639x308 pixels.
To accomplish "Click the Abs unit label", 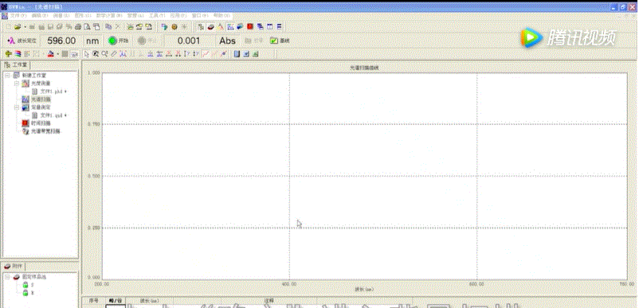I will (227, 41).
